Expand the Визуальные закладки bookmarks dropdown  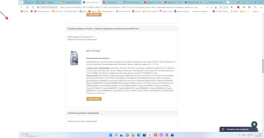[201, 11]
